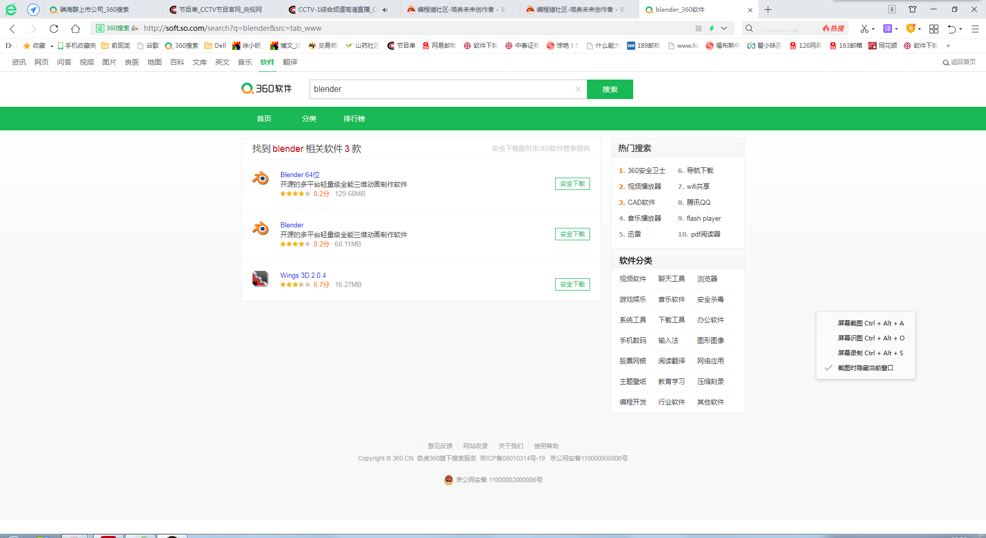Go to 首页 in the green navigation bar
The image size is (986, 538).
[264, 119]
